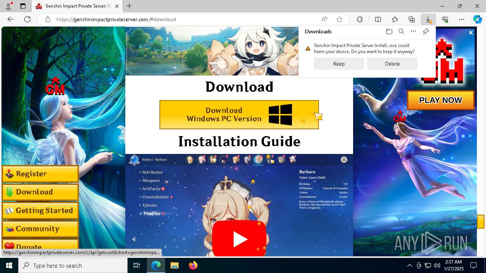
Task: Open File Explorer from taskbar
Action: coord(174,265)
